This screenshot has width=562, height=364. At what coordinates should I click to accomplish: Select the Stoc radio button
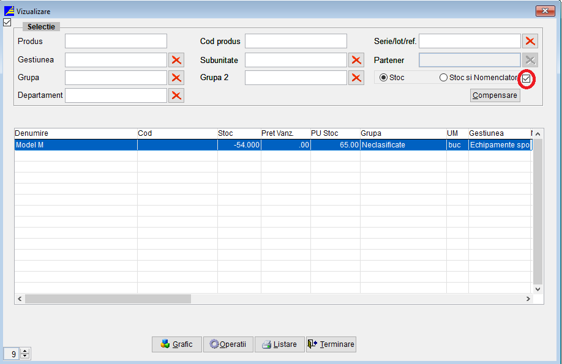coord(384,78)
